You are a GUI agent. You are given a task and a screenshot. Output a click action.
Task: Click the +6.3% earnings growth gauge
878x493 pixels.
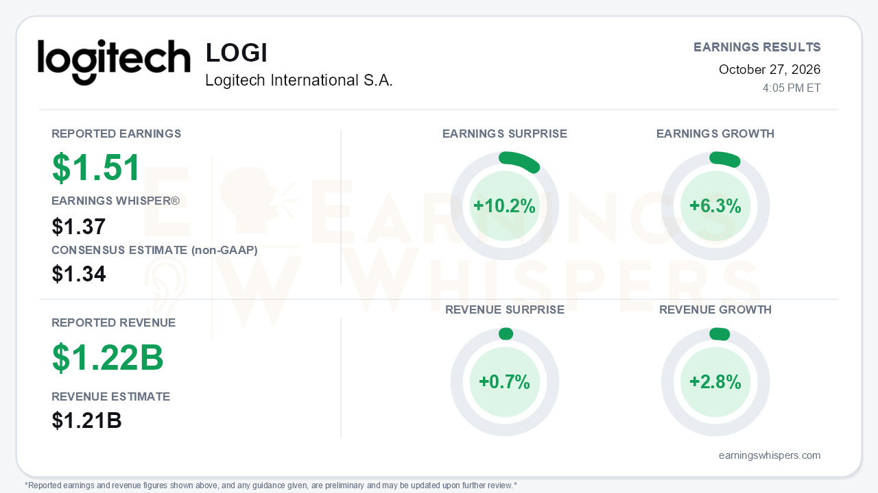(x=715, y=206)
